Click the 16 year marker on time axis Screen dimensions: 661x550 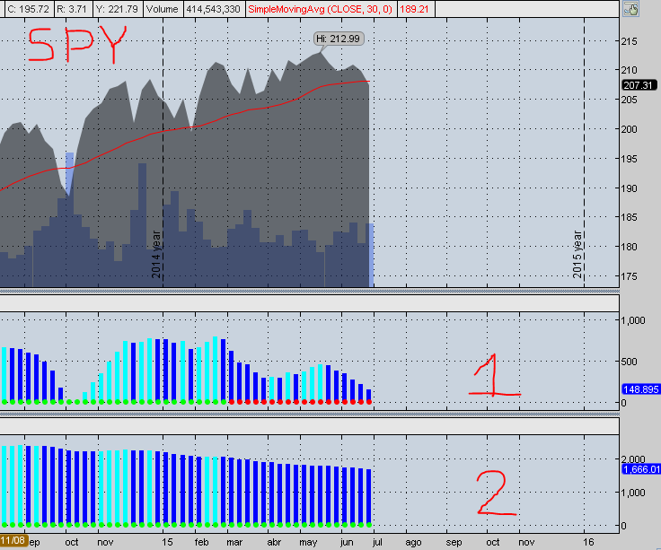click(588, 542)
